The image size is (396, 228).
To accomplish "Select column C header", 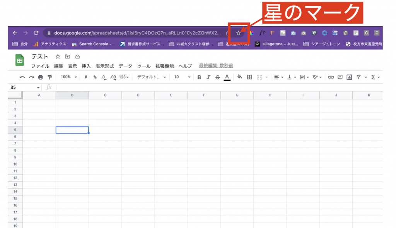I will [x=105, y=95].
